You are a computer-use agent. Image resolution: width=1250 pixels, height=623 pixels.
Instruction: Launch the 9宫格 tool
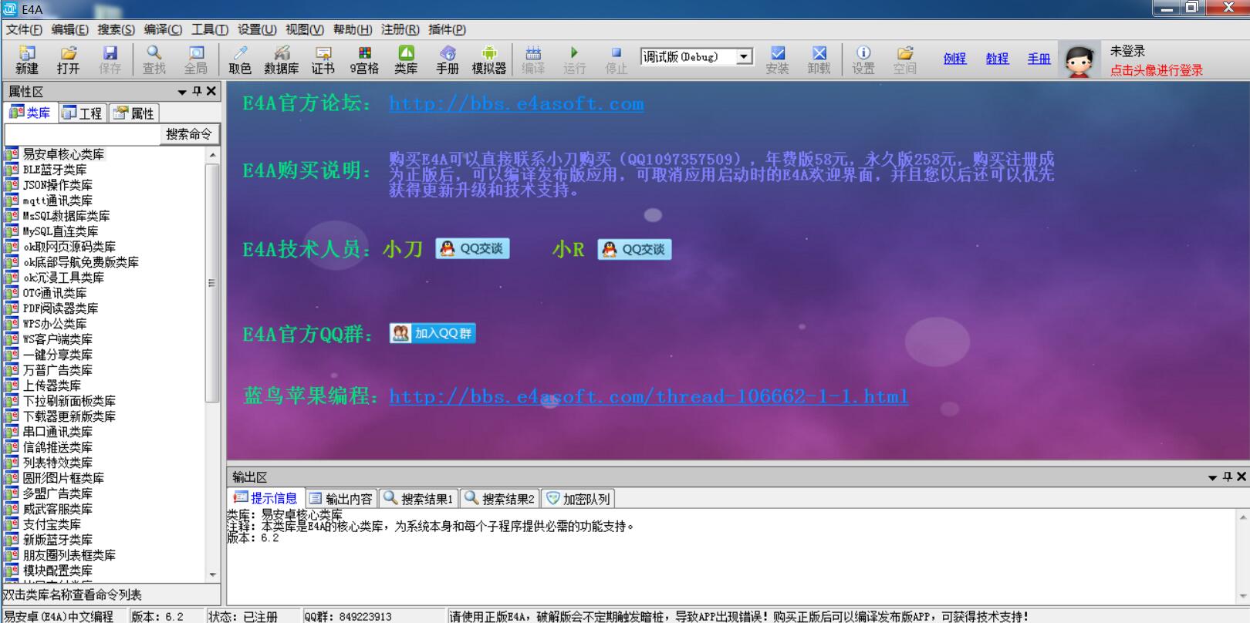[x=364, y=59]
